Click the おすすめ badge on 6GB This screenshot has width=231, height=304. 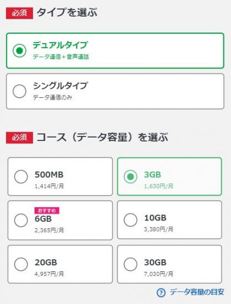tap(47, 211)
